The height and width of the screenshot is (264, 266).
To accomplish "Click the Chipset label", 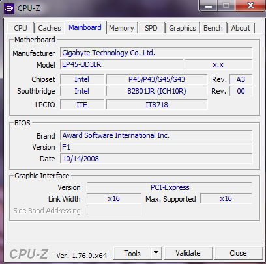I will point(43,79).
